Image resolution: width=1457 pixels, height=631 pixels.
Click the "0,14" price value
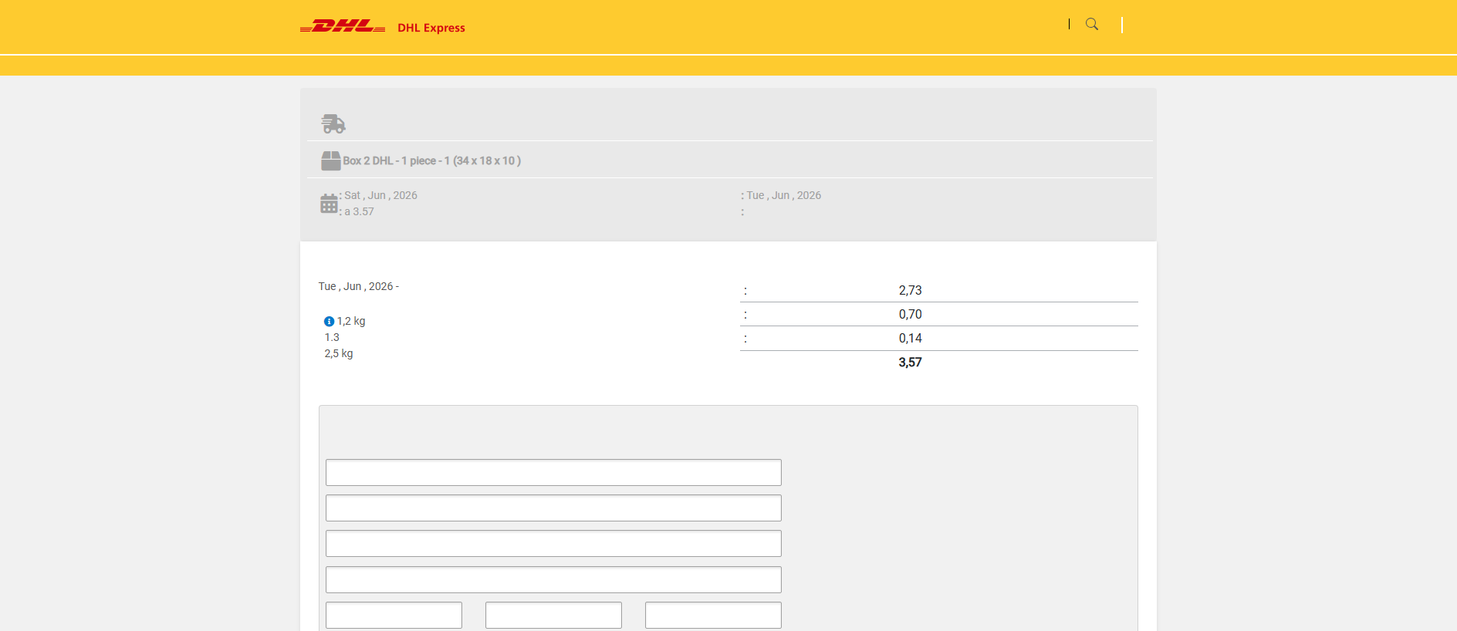click(911, 338)
